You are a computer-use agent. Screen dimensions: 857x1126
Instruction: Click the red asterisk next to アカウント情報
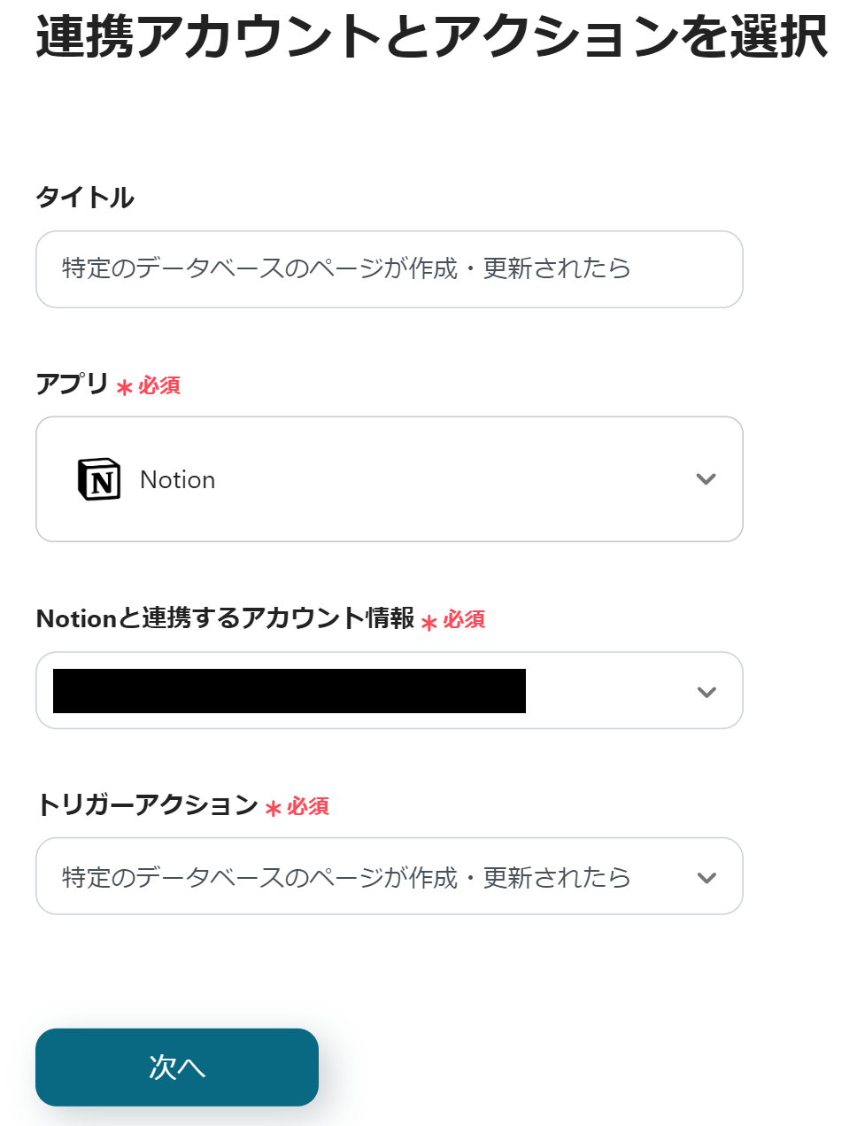(x=429, y=623)
